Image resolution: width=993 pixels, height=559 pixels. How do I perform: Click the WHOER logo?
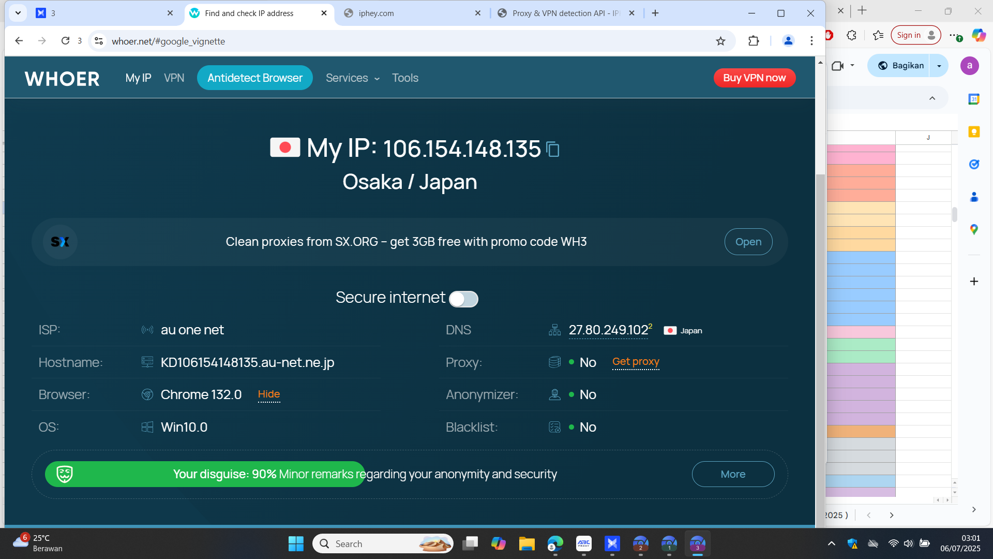62,78
